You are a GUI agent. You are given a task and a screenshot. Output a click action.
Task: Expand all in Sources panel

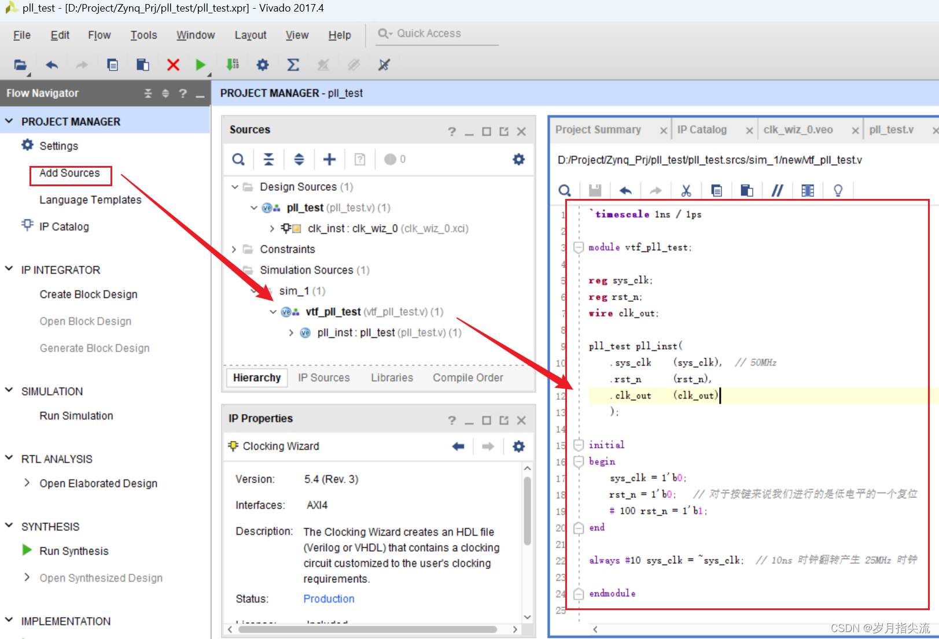(x=299, y=159)
